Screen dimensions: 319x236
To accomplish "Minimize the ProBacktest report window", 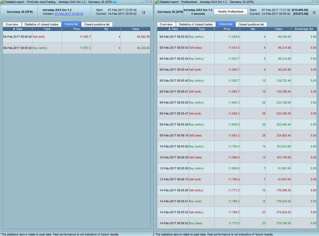I will 309,2.
